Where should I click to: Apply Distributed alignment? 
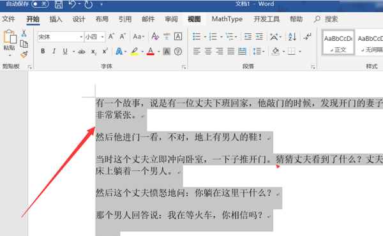click(x=243, y=51)
